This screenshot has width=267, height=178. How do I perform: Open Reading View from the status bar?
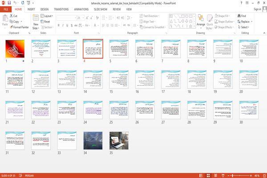[215, 175]
